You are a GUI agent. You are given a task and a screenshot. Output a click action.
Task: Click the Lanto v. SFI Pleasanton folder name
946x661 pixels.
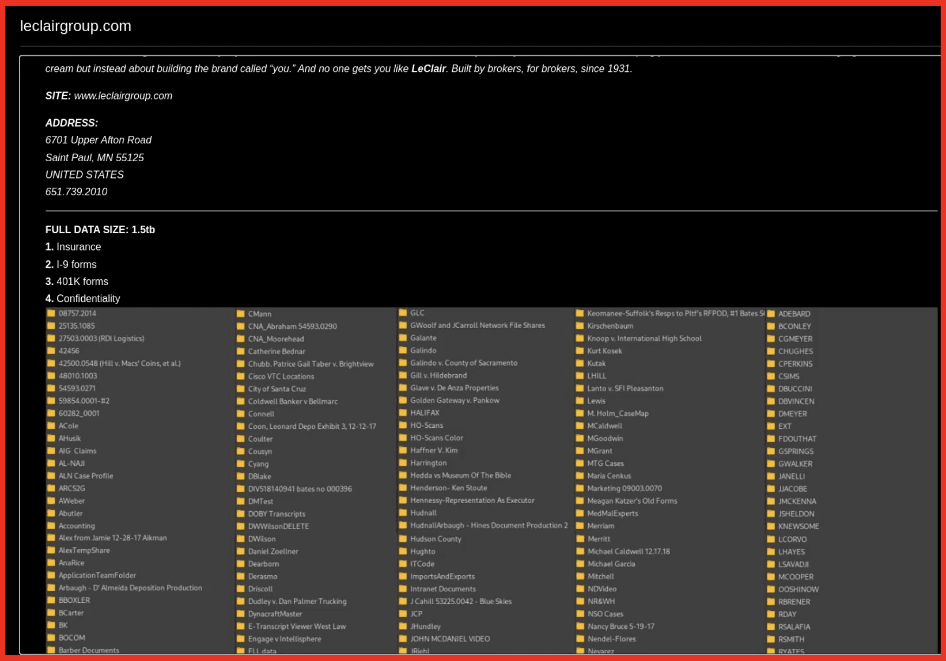point(625,389)
